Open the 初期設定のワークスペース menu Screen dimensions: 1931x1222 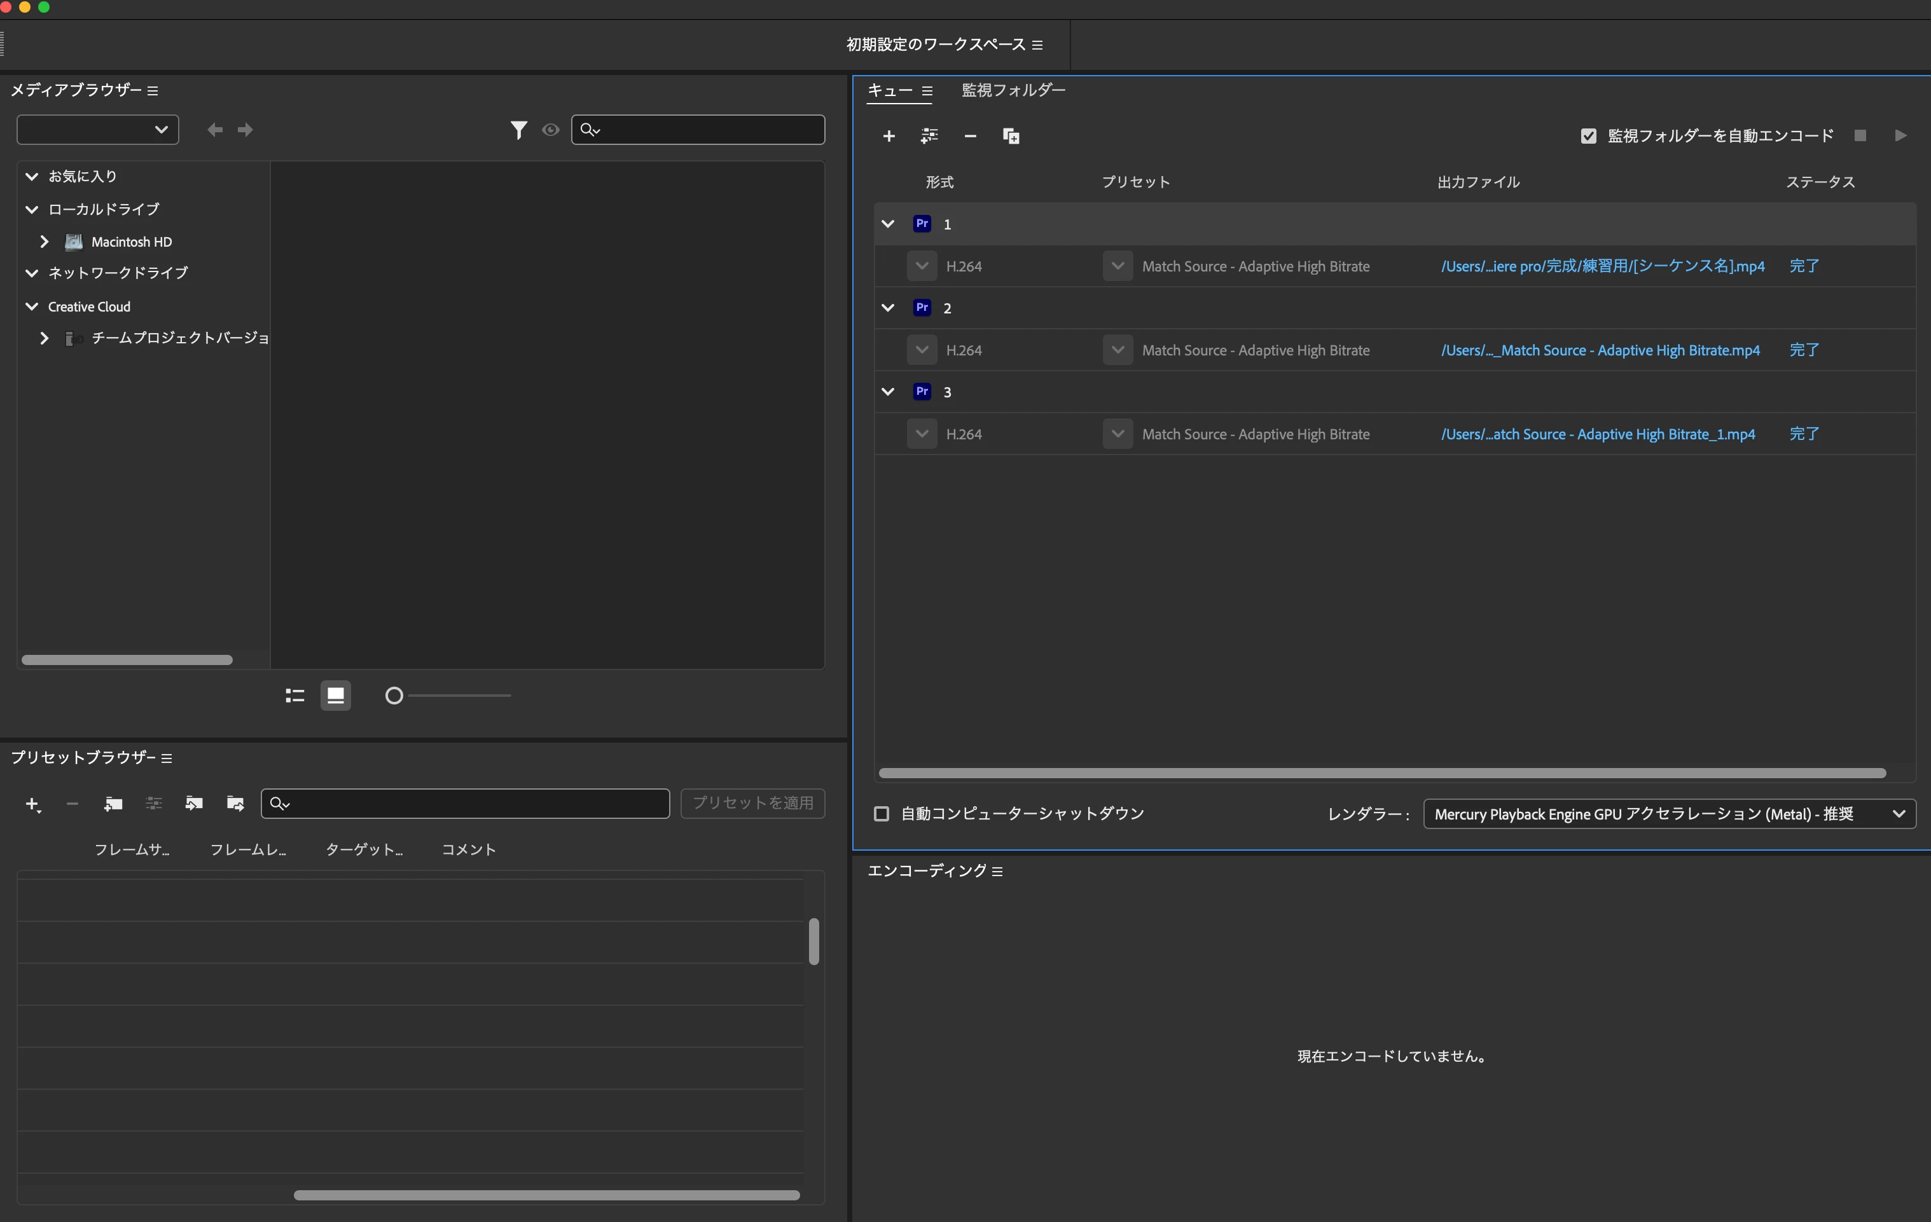[x=1037, y=45]
